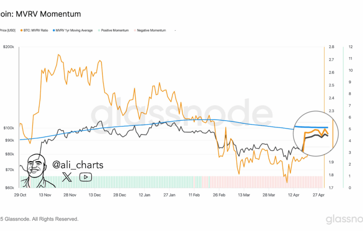363x231 pixels.
Task: Click the 26 Feb date axis label
Action: coord(219,195)
